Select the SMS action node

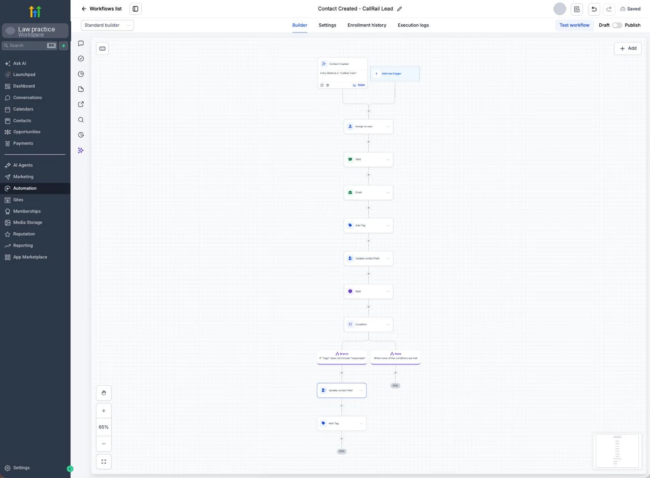click(369, 159)
